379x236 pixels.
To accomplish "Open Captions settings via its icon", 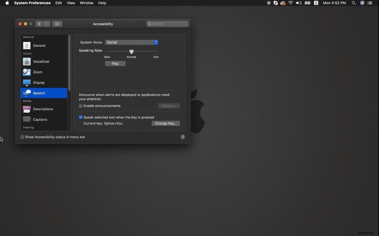I will pos(26,119).
